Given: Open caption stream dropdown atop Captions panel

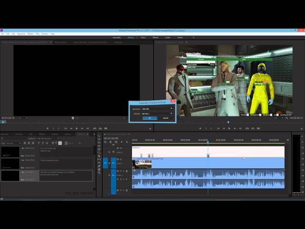Looking at the screenshot, I should click(x=48, y=138).
